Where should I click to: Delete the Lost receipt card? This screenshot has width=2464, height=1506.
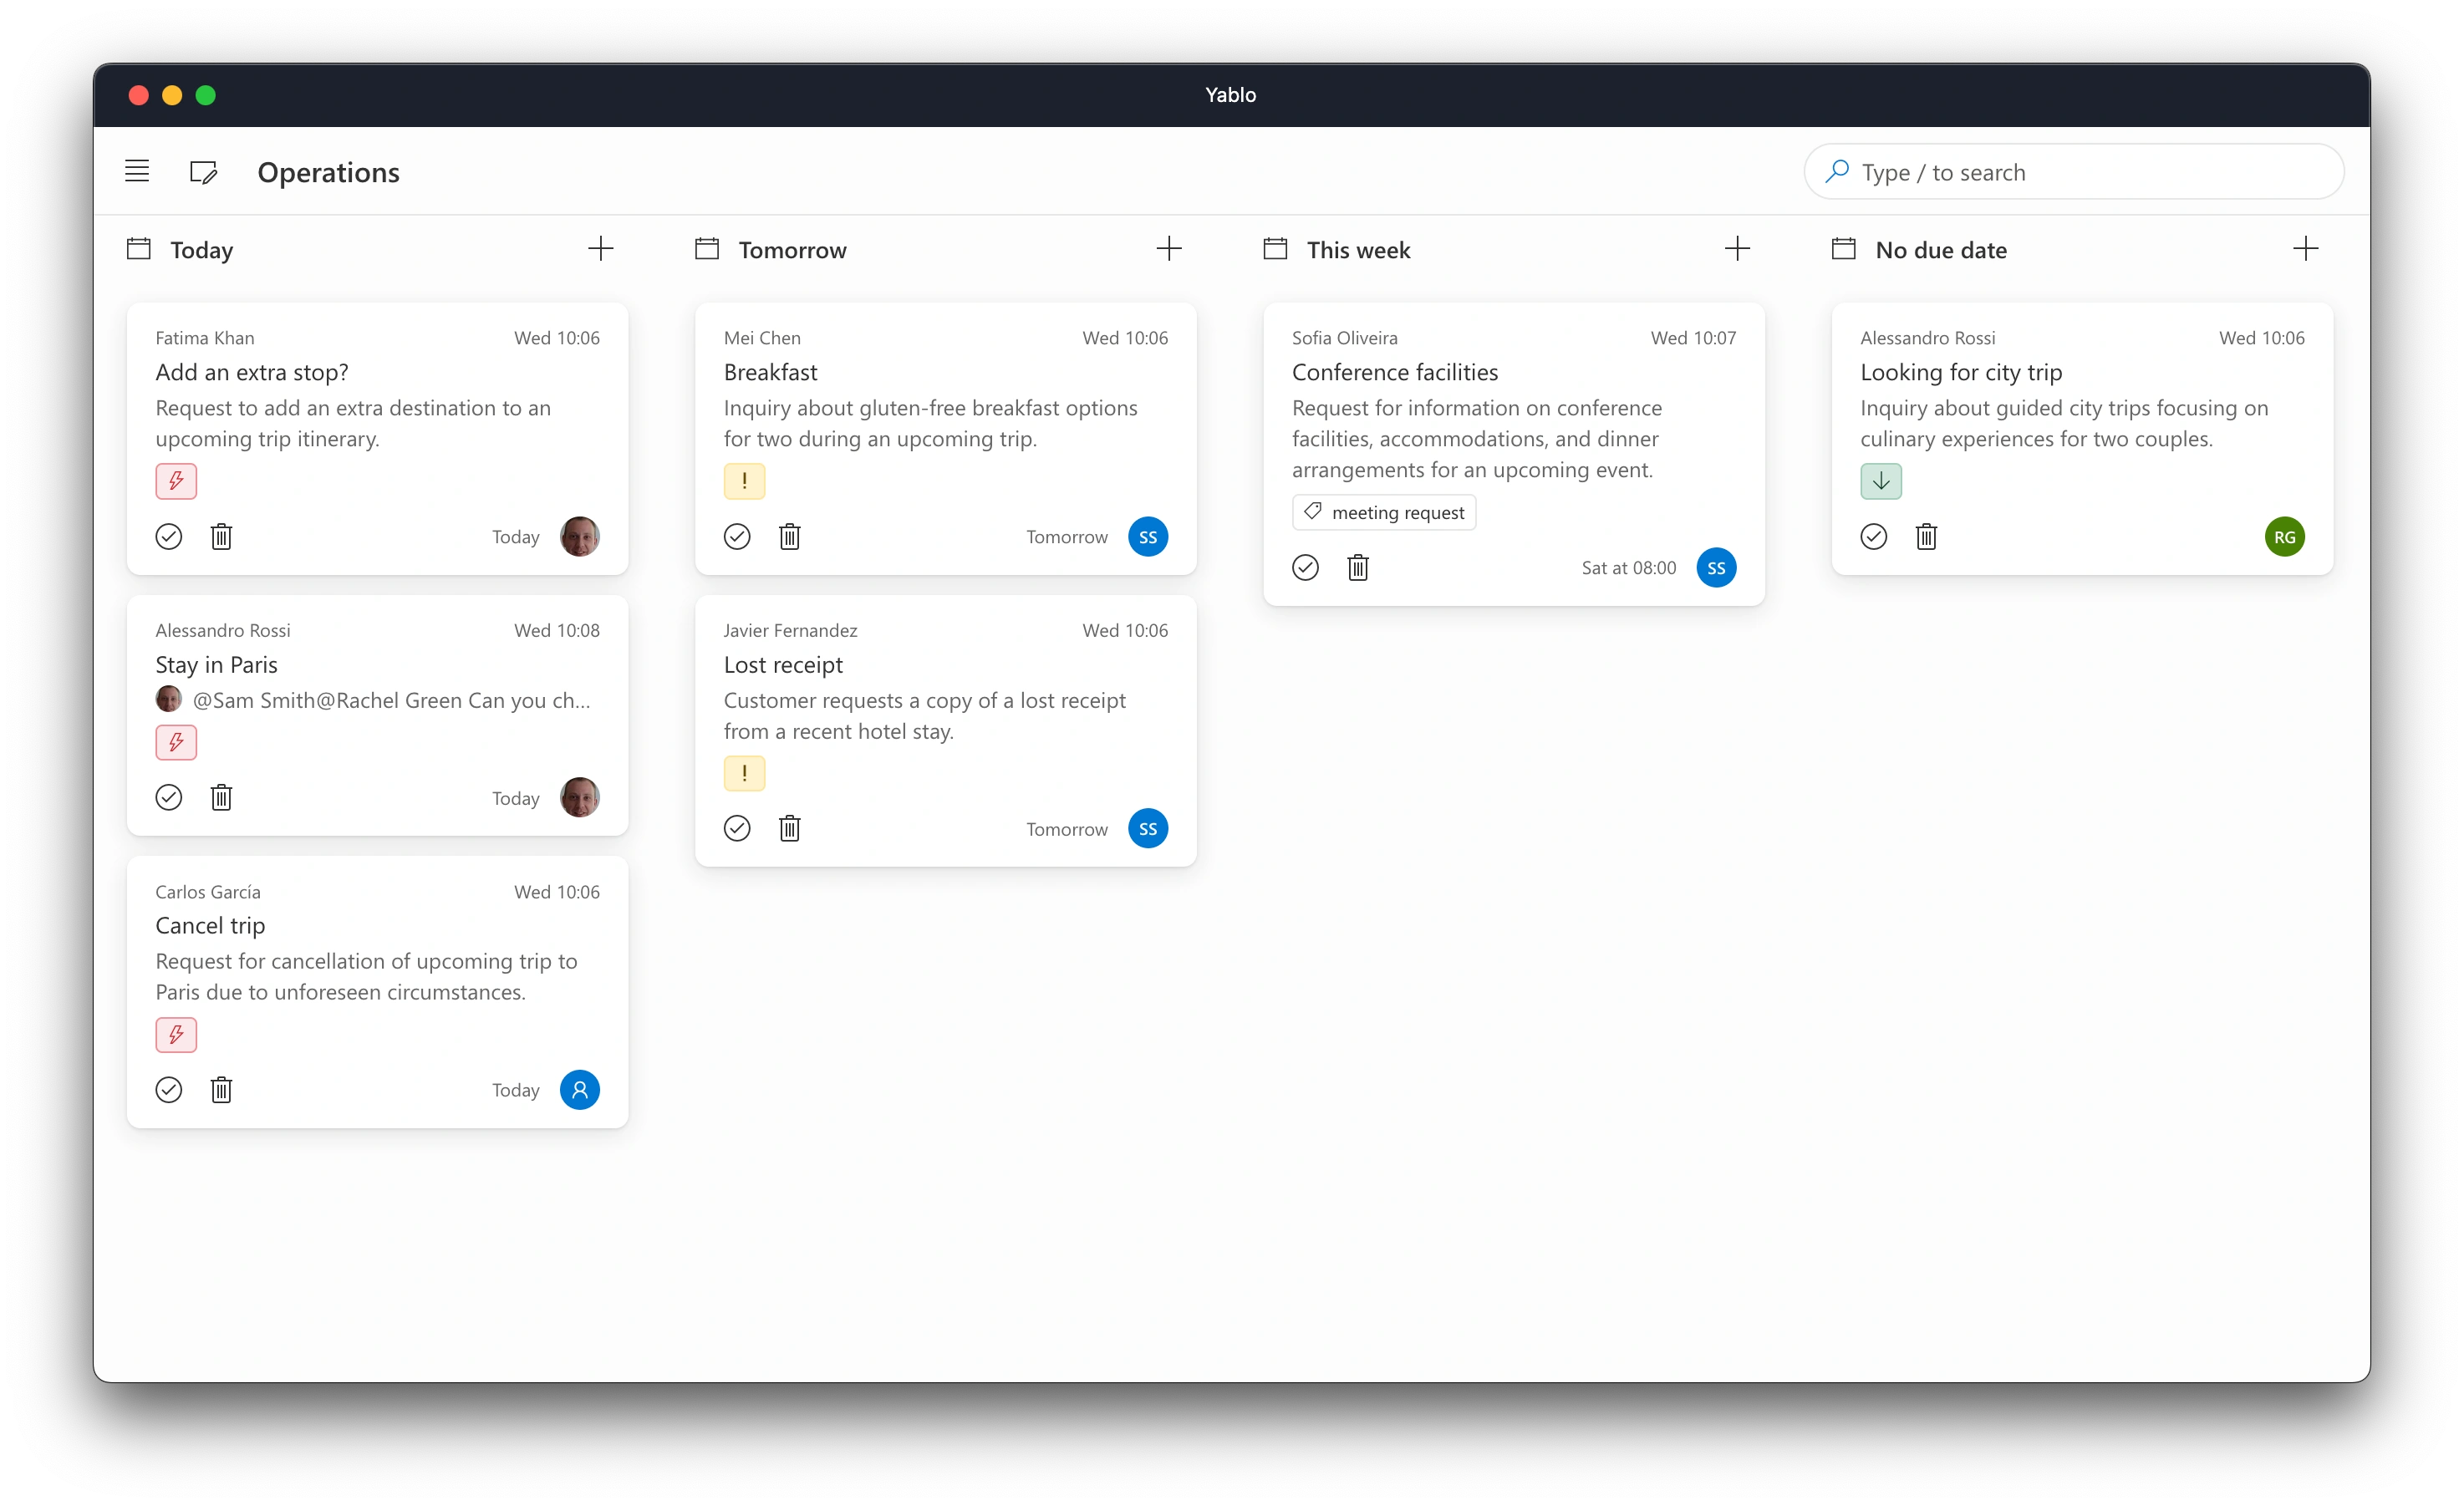click(x=789, y=829)
